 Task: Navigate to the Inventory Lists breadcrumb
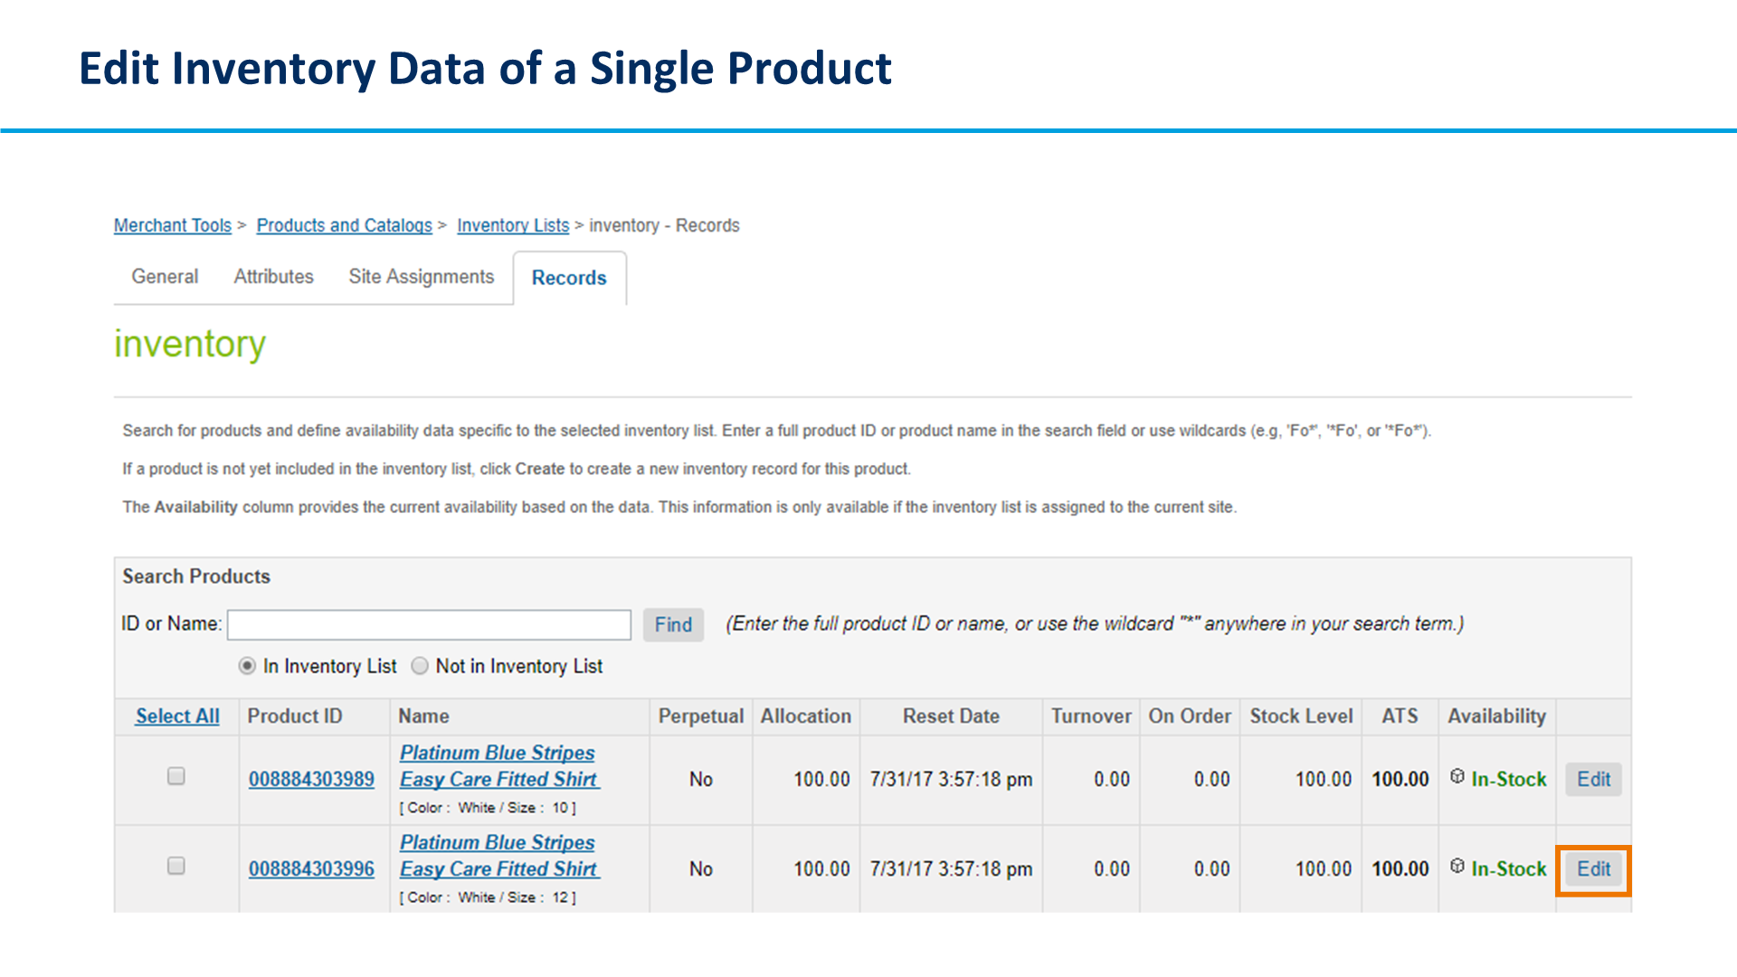(513, 225)
